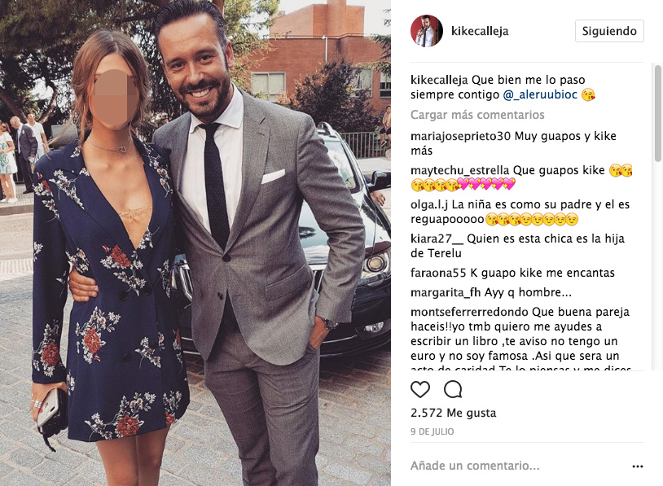Focus the Añade un comentario field
This screenshot has height=486, width=663.
point(518,466)
